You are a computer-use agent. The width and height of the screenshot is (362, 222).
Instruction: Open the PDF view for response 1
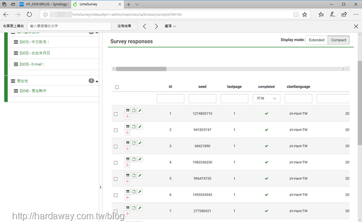click(134, 110)
